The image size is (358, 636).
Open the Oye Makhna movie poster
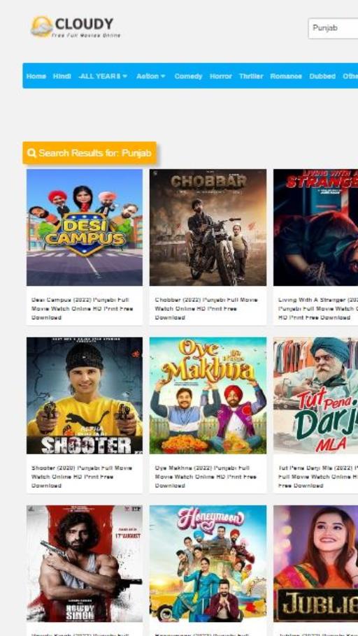pyautogui.click(x=208, y=396)
